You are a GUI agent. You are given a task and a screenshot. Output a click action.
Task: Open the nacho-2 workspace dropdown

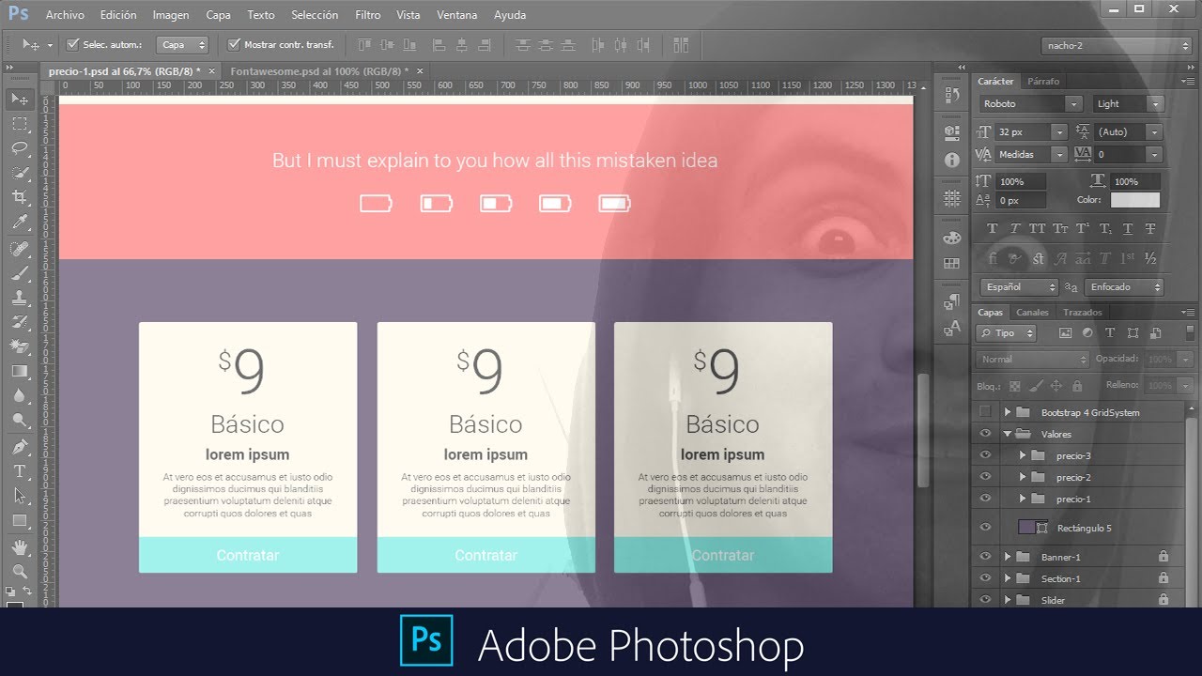pyautogui.click(x=1116, y=45)
